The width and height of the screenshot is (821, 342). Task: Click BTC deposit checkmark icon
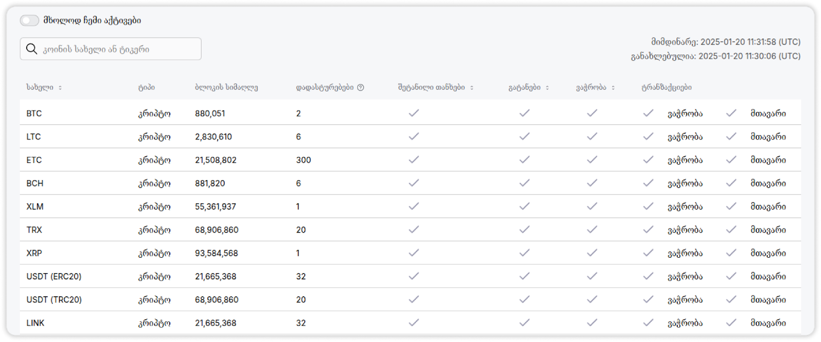click(x=414, y=113)
